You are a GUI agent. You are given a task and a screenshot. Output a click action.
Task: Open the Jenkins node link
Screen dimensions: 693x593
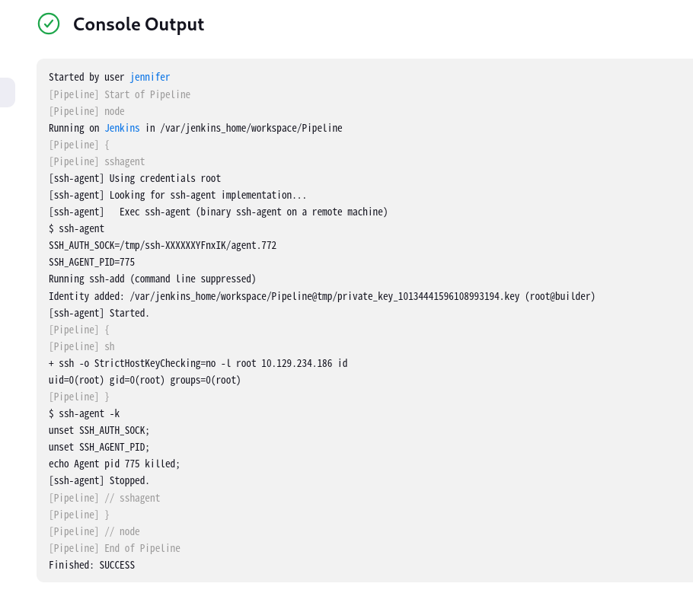122,128
